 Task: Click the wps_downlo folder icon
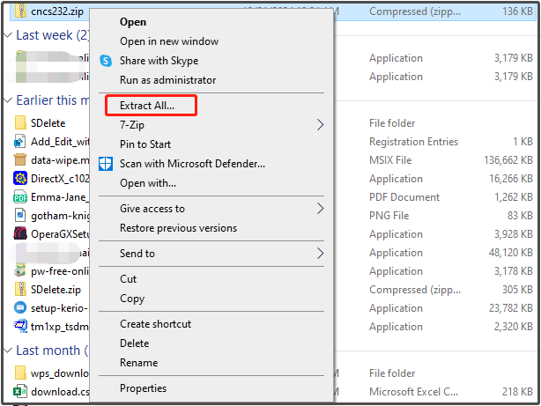[x=20, y=373]
